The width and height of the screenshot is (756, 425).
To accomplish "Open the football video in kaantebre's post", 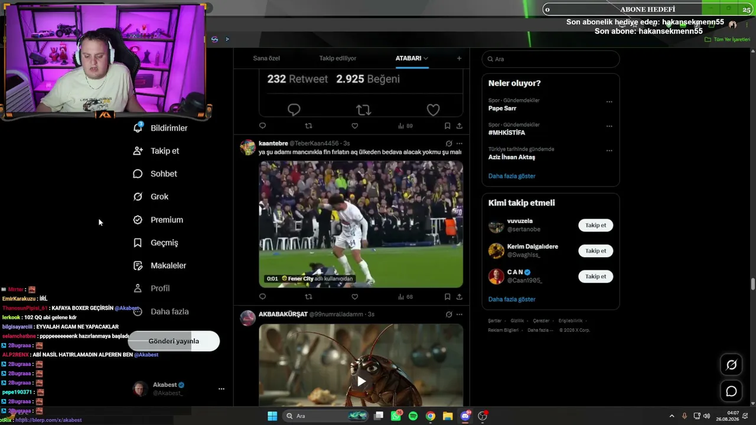I will pyautogui.click(x=361, y=224).
